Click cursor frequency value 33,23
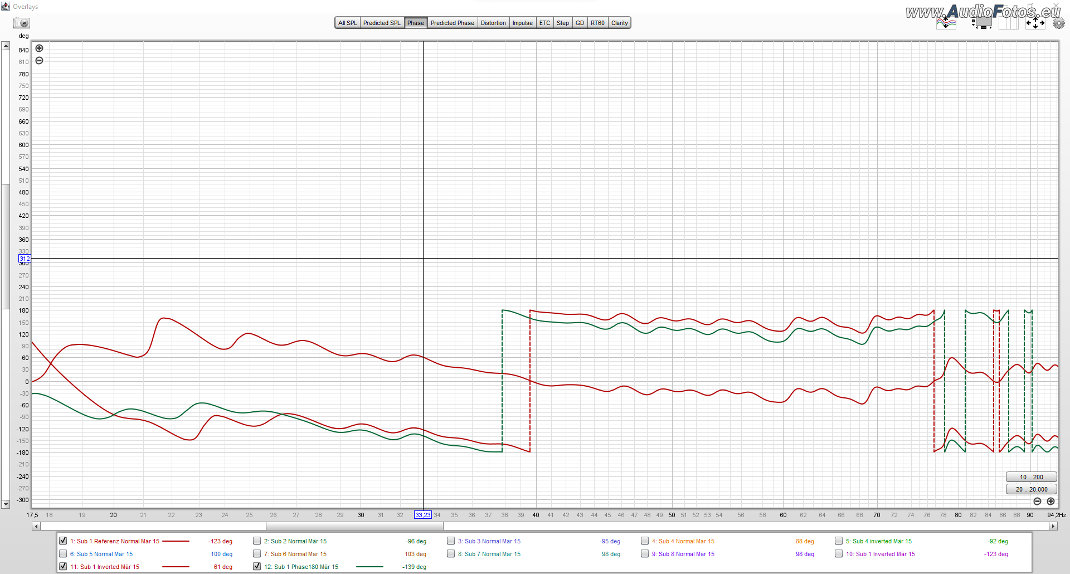This screenshot has width=1070, height=574. click(x=423, y=515)
